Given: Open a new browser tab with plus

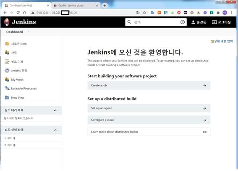Looking at the screenshot, I should pos(105,5).
